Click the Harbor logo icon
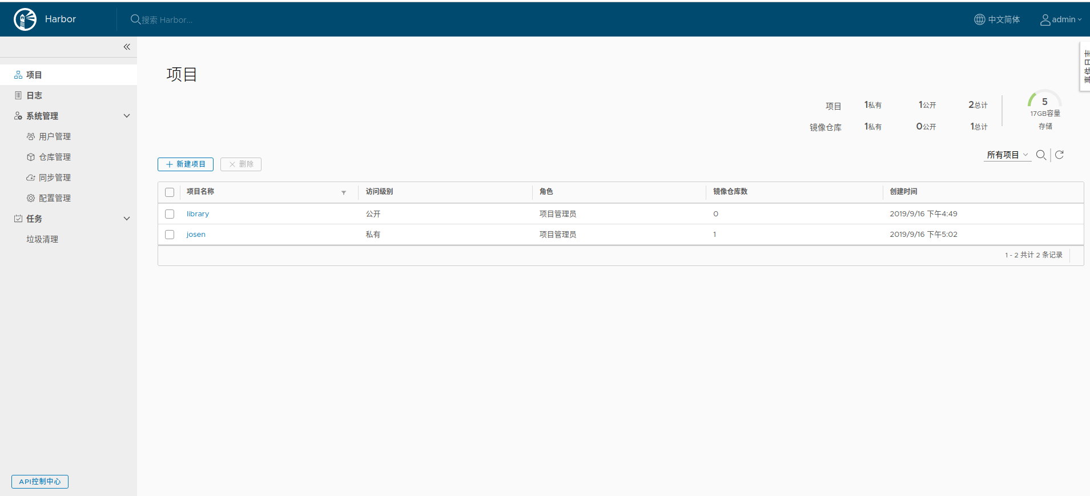Image resolution: width=1090 pixels, height=496 pixels. [25, 19]
